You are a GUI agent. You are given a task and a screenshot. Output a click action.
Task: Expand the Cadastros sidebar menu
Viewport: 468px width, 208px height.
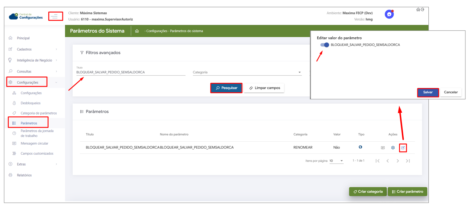tap(33, 49)
